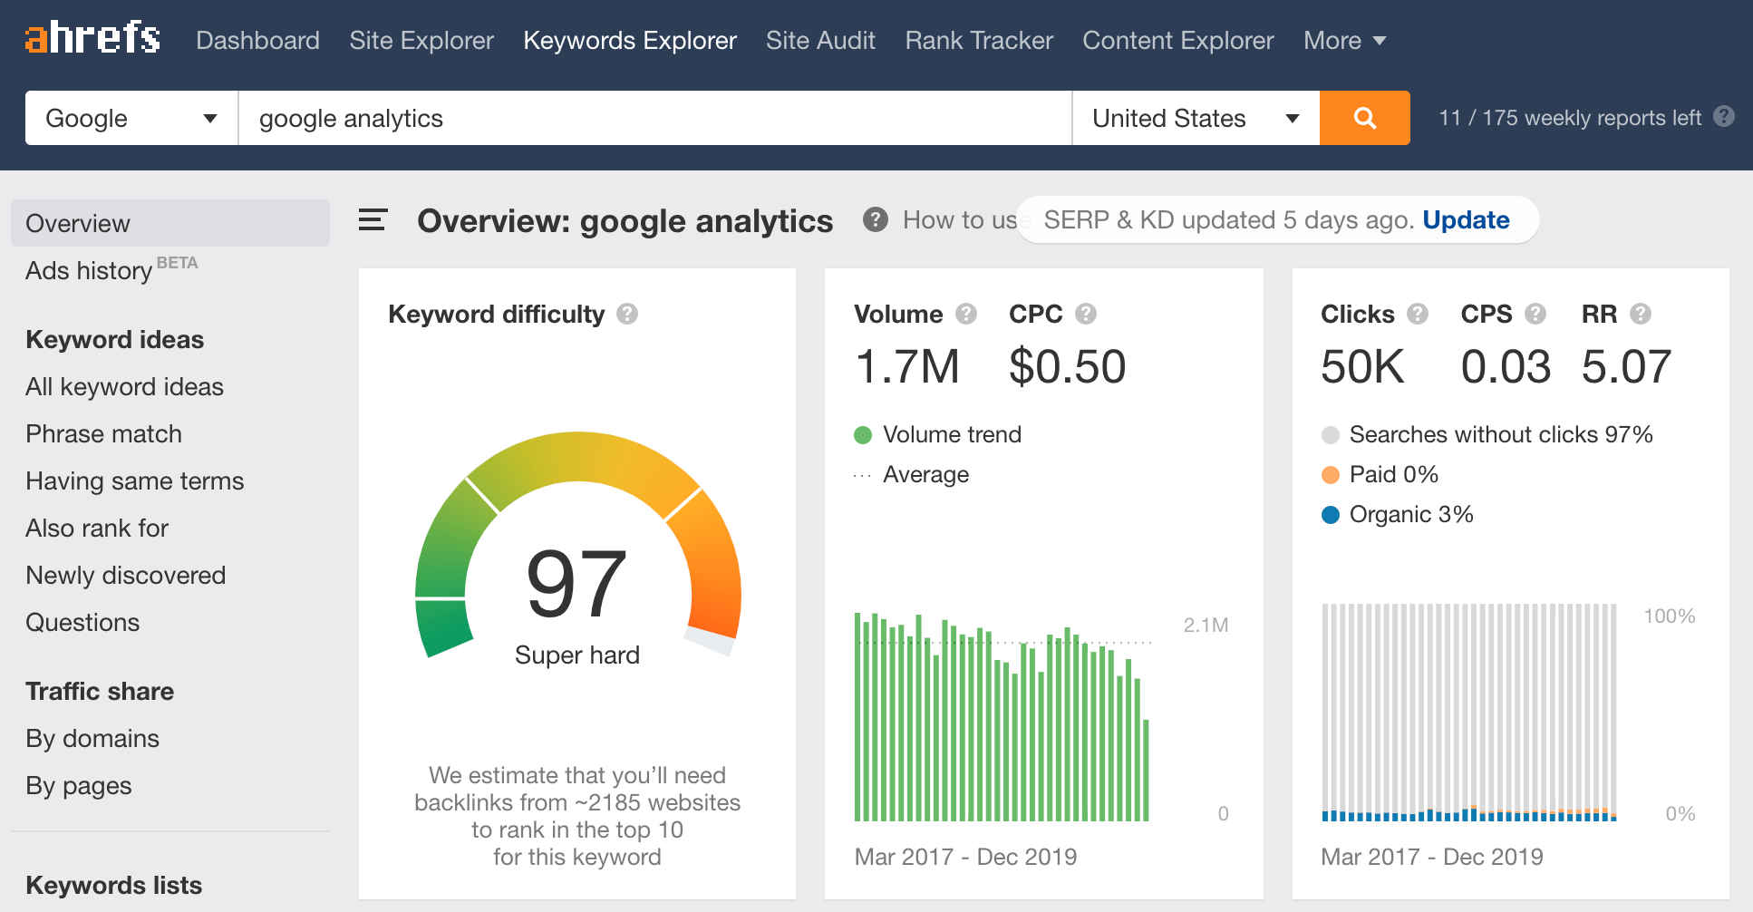Click the gray Searches without clicks dot

point(1331,435)
